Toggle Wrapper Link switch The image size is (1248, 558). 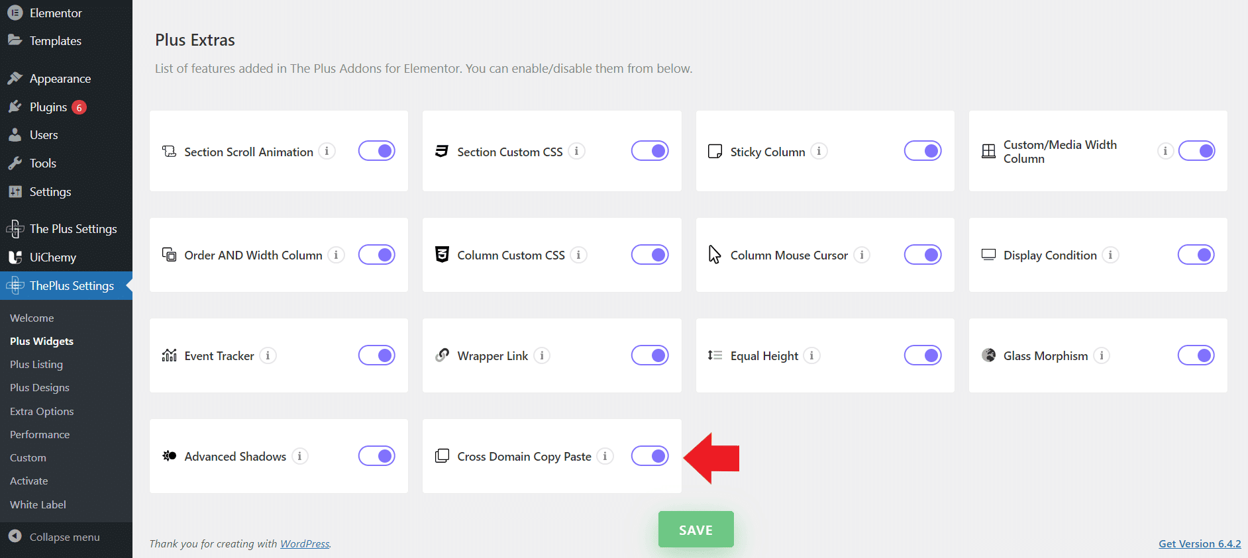(x=650, y=355)
